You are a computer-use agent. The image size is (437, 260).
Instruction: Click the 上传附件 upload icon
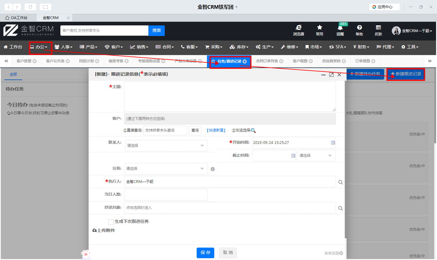point(94,230)
